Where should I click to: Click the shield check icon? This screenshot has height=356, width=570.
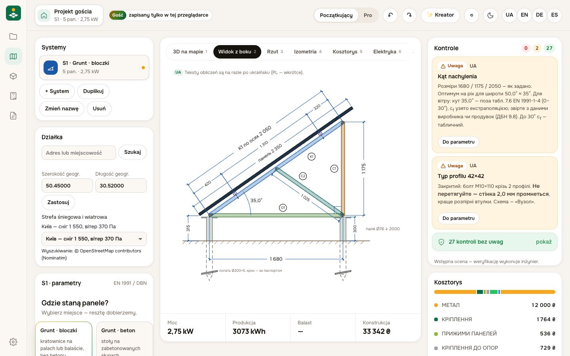pos(441,242)
